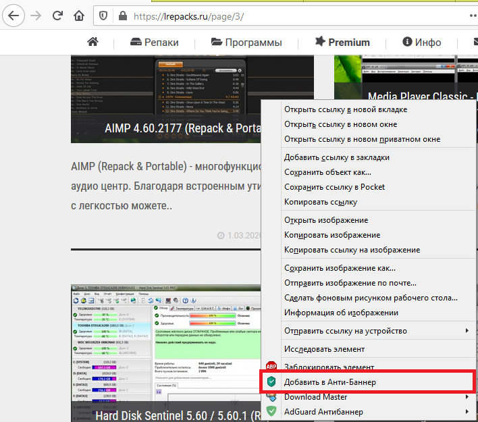Click the AdGuard green shield icon
This screenshot has width=478, height=422.
[x=271, y=412]
